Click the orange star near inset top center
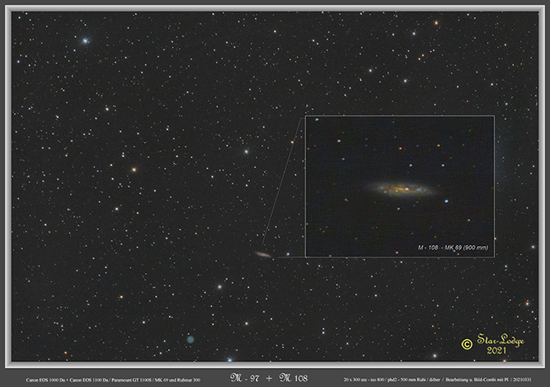 pos(399,147)
